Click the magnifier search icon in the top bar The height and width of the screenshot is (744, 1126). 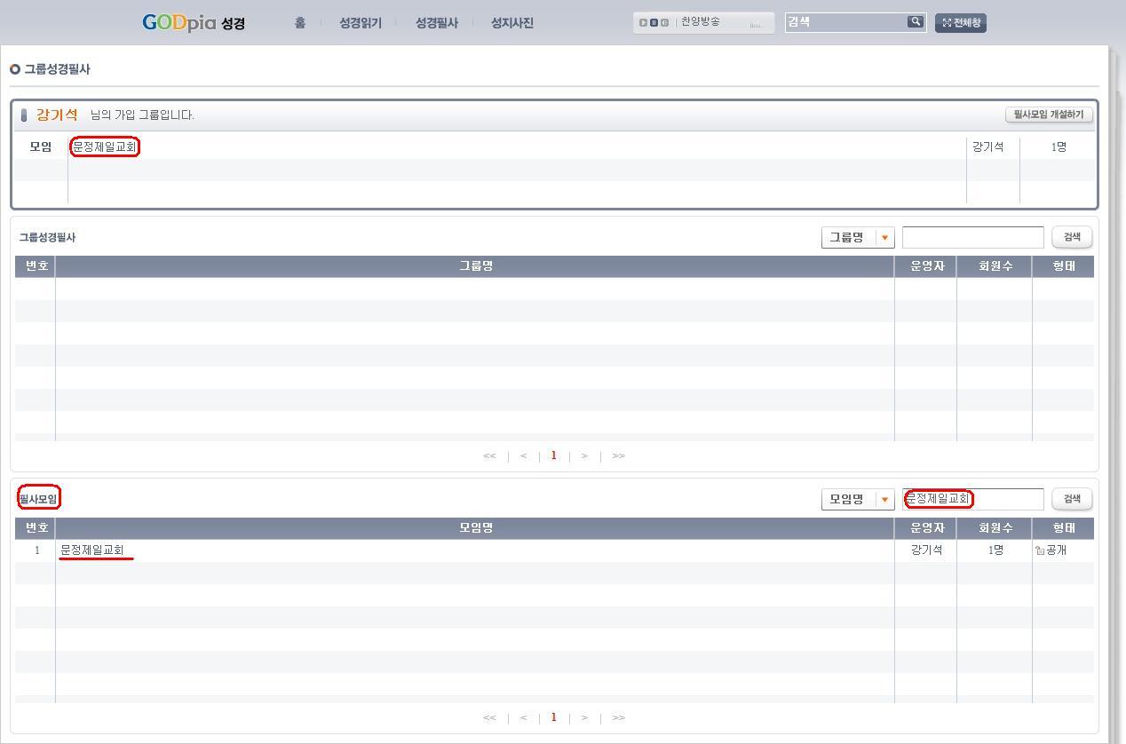[x=915, y=22]
